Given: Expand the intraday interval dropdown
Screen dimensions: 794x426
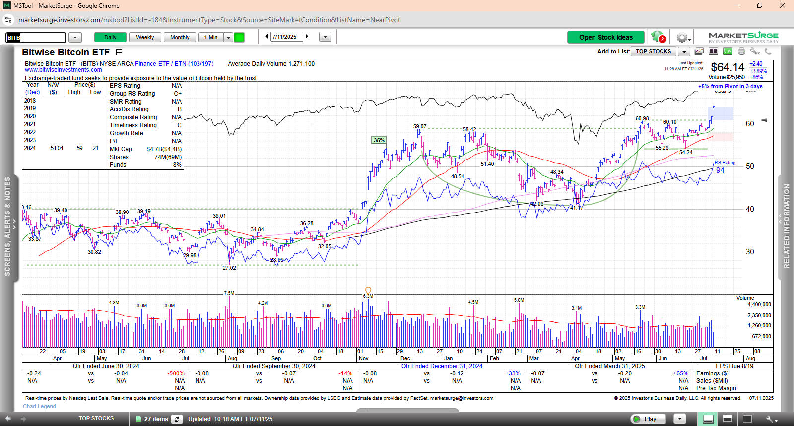Looking at the screenshot, I should [228, 37].
